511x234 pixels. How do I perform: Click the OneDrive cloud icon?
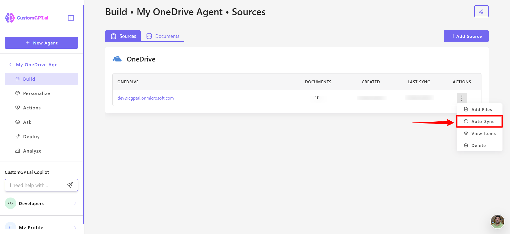(117, 59)
